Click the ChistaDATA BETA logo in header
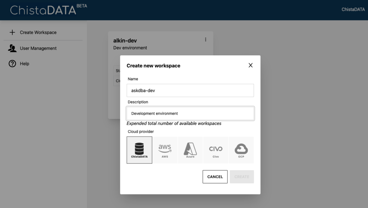 tap(48, 10)
